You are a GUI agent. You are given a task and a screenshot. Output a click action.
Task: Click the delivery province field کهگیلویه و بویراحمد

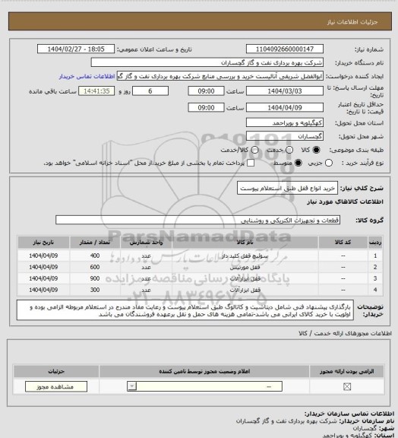tap(285, 123)
